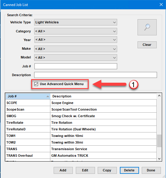Click into the Description search field
The width and height of the screenshot is (166, 178).
click(x=96, y=75)
